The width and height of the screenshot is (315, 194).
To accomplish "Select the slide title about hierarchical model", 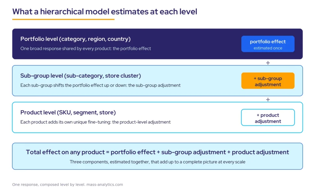I will tap(105, 12).
